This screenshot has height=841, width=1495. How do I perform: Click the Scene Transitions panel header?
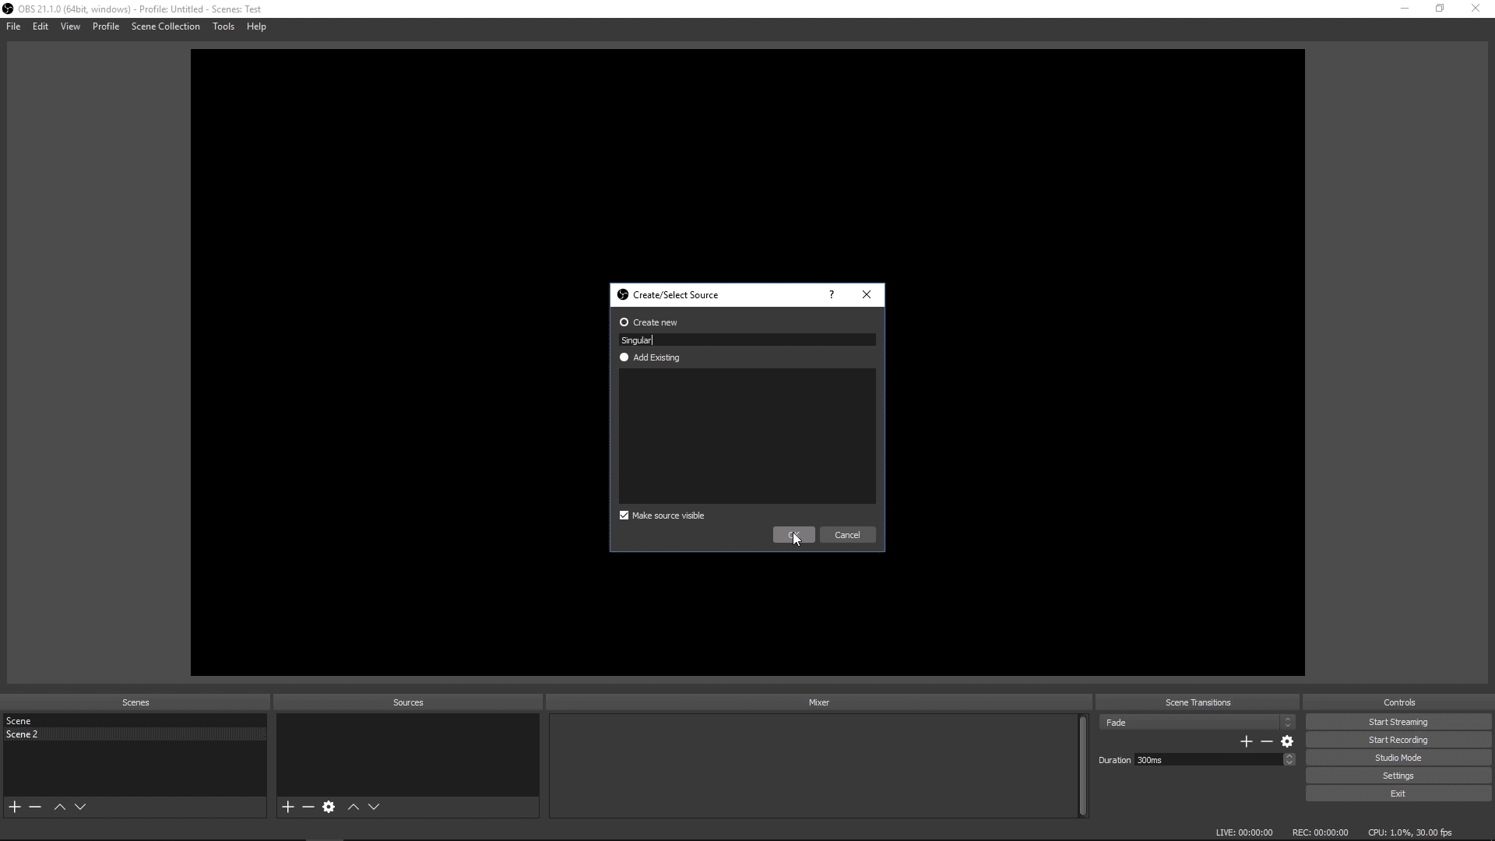click(1198, 702)
